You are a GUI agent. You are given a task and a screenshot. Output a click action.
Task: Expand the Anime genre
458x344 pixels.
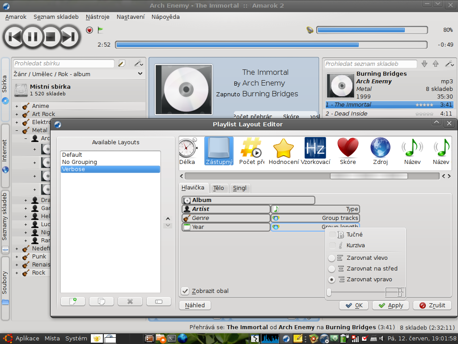17,106
